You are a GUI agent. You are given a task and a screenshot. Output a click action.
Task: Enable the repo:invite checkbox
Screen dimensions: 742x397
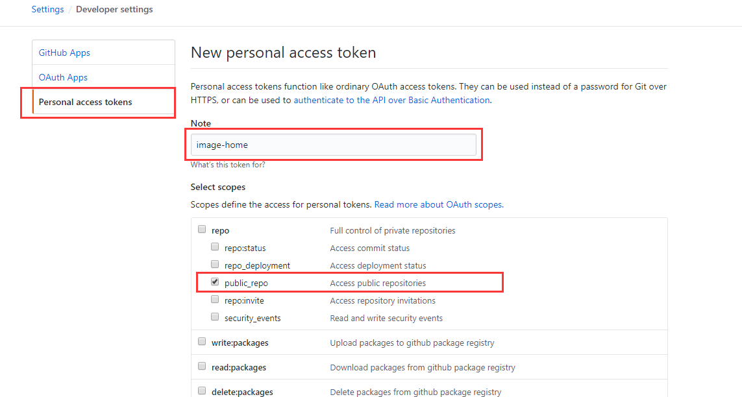click(x=215, y=300)
